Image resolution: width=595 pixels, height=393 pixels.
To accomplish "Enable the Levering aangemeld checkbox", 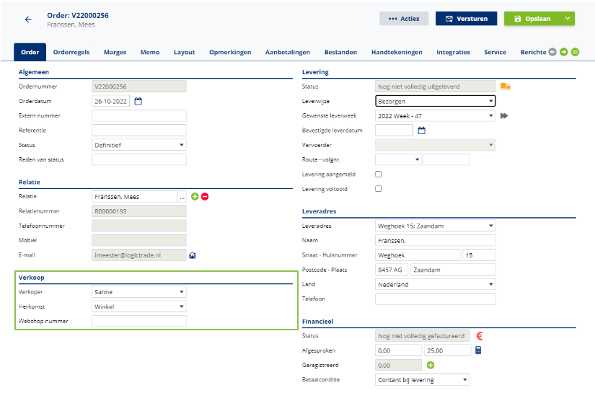I will 379,175.
